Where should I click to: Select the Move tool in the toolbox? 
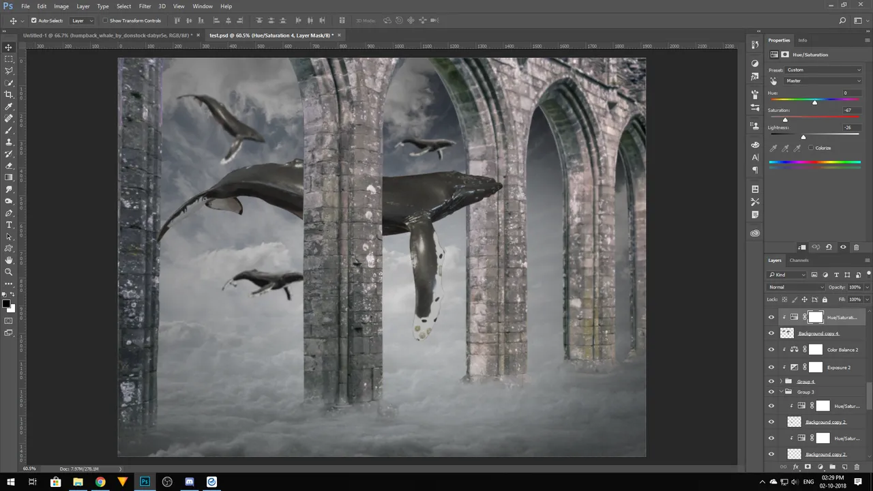click(x=9, y=47)
